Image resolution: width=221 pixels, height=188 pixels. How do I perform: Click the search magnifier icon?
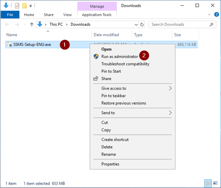point(212,24)
